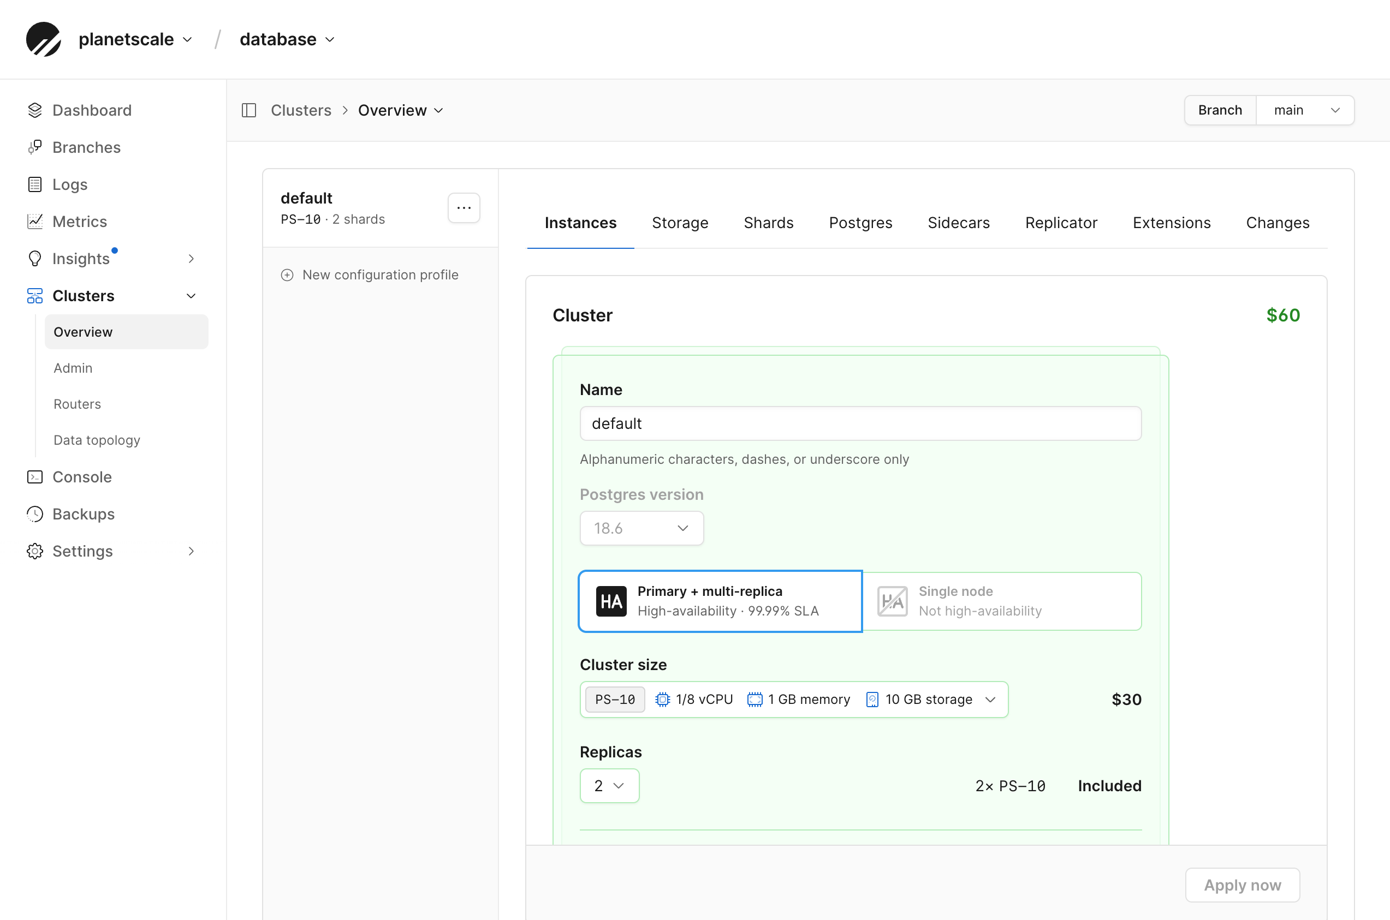This screenshot has height=920, width=1390.
Task: Open the Logs sidebar icon
Action: click(x=34, y=184)
